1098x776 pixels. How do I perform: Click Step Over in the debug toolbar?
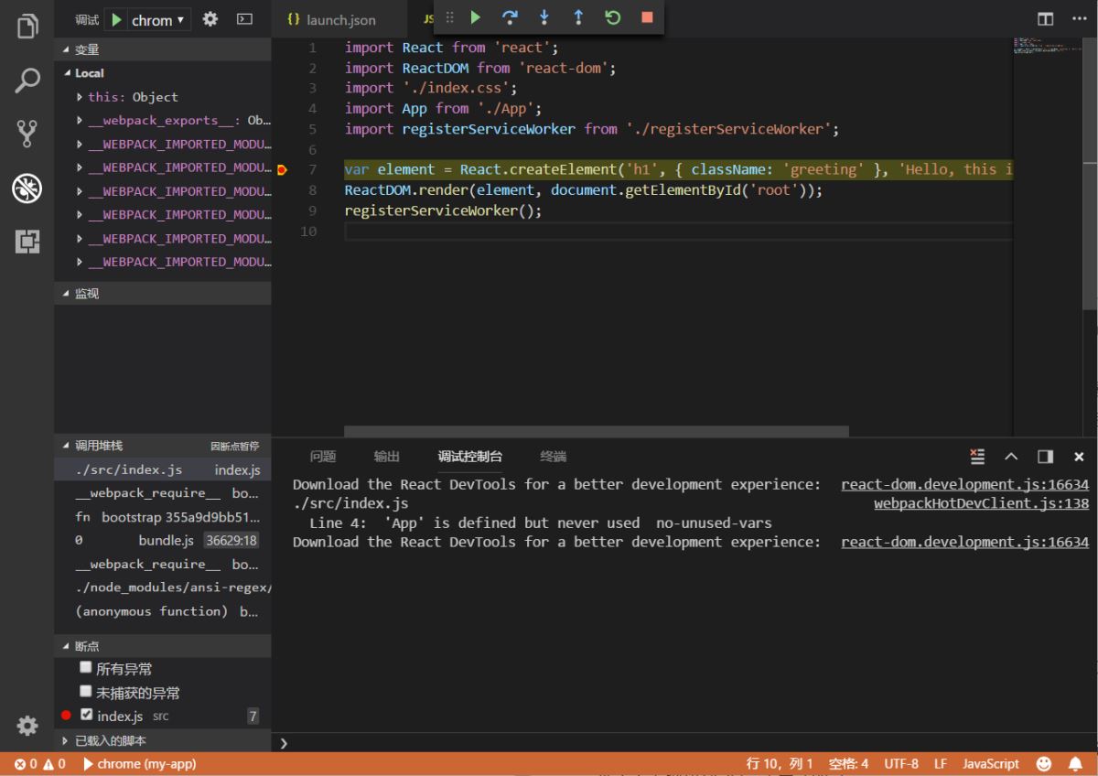point(510,17)
